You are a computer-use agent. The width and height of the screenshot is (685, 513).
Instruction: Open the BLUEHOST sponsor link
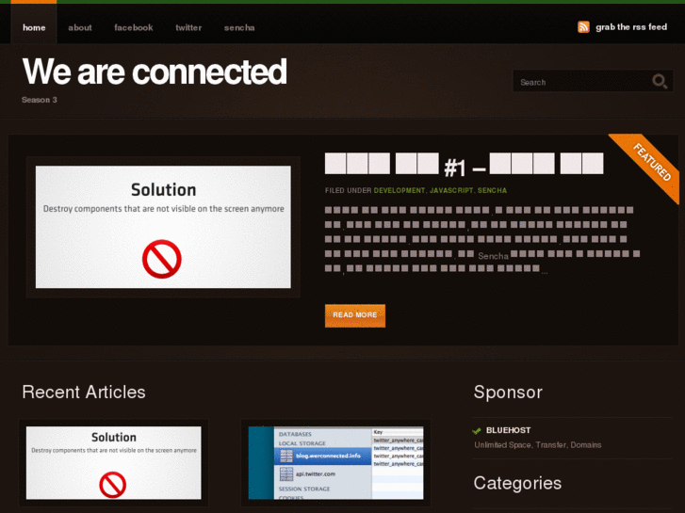508,430
